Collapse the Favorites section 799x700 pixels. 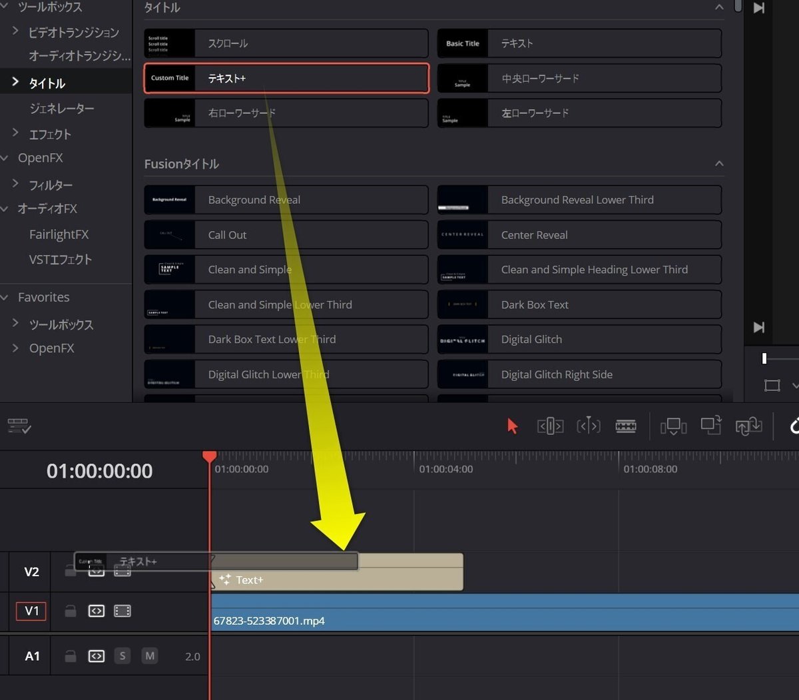5,297
